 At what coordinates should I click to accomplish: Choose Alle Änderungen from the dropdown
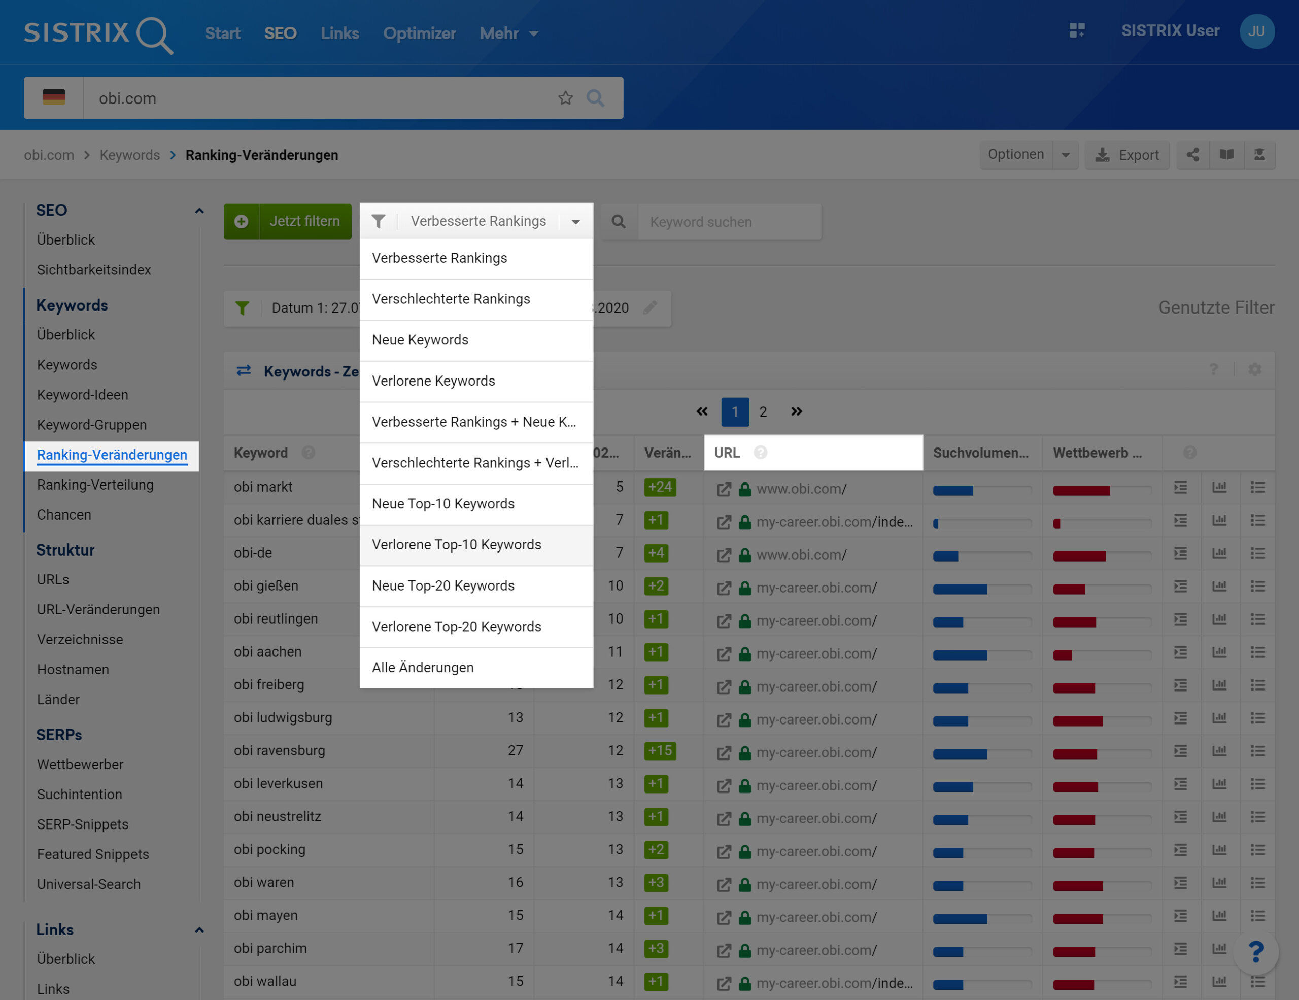pyautogui.click(x=422, y=668)
